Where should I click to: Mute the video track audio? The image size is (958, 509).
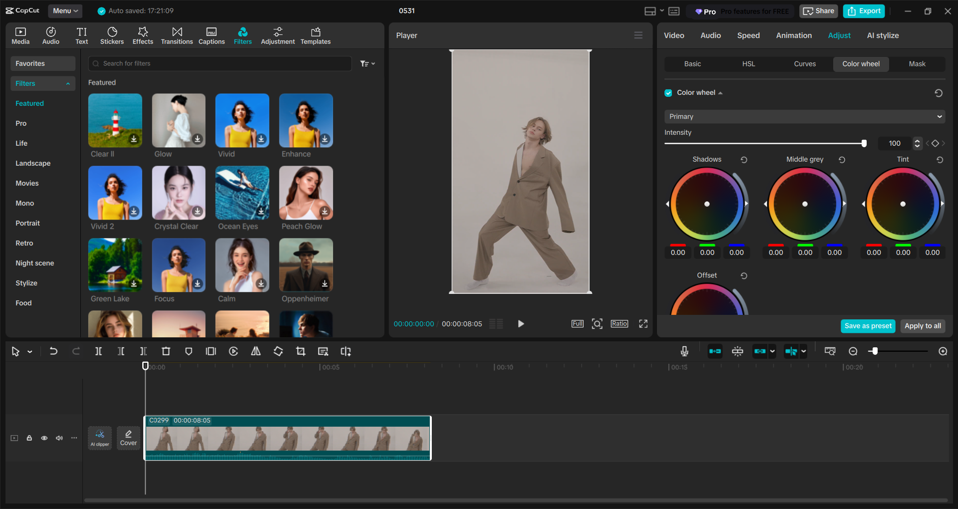[x=59, y=438]
